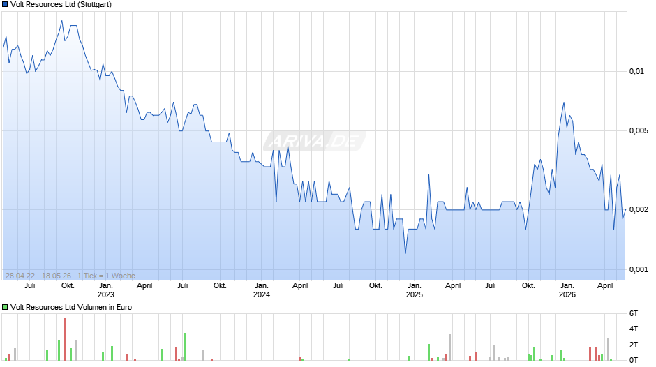
Task: Click the 'Volt Resources Ltd Volumen in Euro' label
Action: point(71,307)
